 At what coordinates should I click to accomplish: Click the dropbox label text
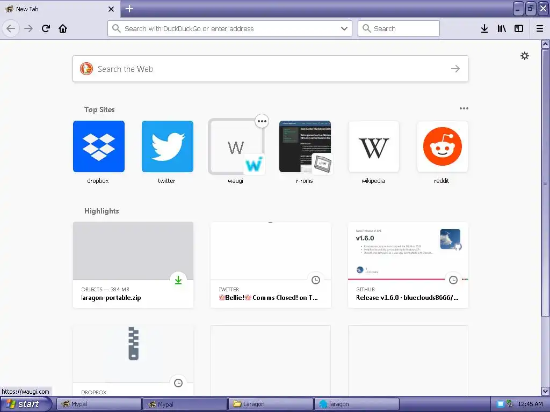(98, 181)
